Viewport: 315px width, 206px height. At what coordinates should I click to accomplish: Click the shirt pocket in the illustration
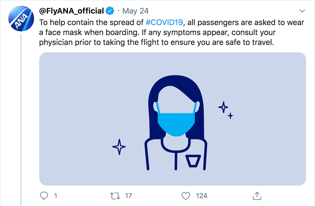tap(193, 161)
